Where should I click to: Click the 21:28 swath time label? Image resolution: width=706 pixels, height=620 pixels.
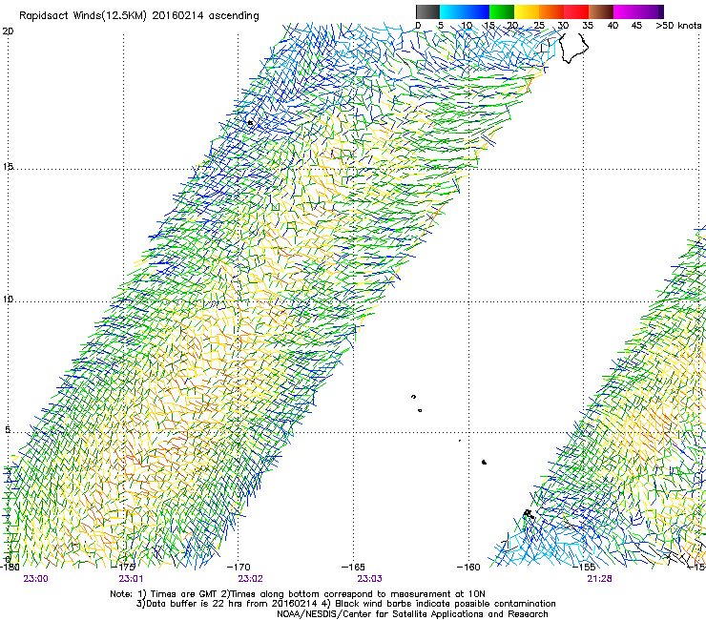[x=599, y=579]
